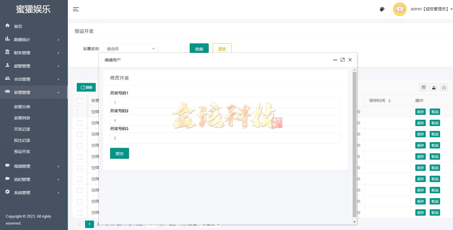Click 取消 in the second table row
The width and height of the screenshot is (453, 230).
tap(435, 123)
